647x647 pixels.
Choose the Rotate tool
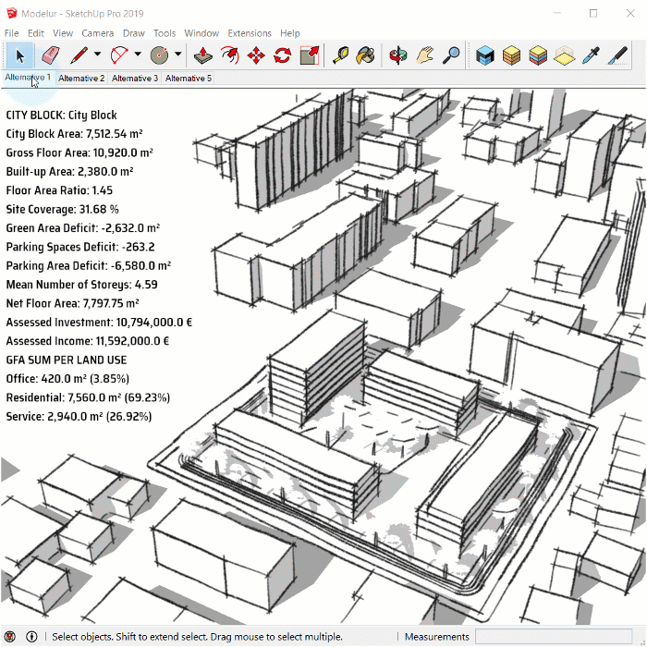coord(283,55)
